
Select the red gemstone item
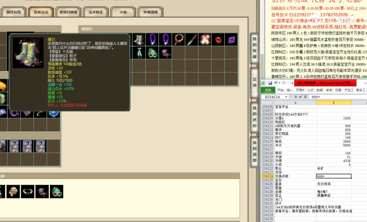tap(218, 39)
